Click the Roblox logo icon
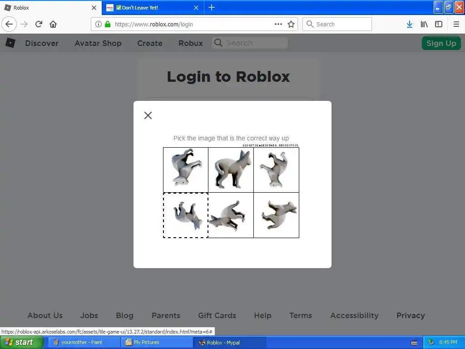This screenshot has height=349, width=465. click(10, 43)
